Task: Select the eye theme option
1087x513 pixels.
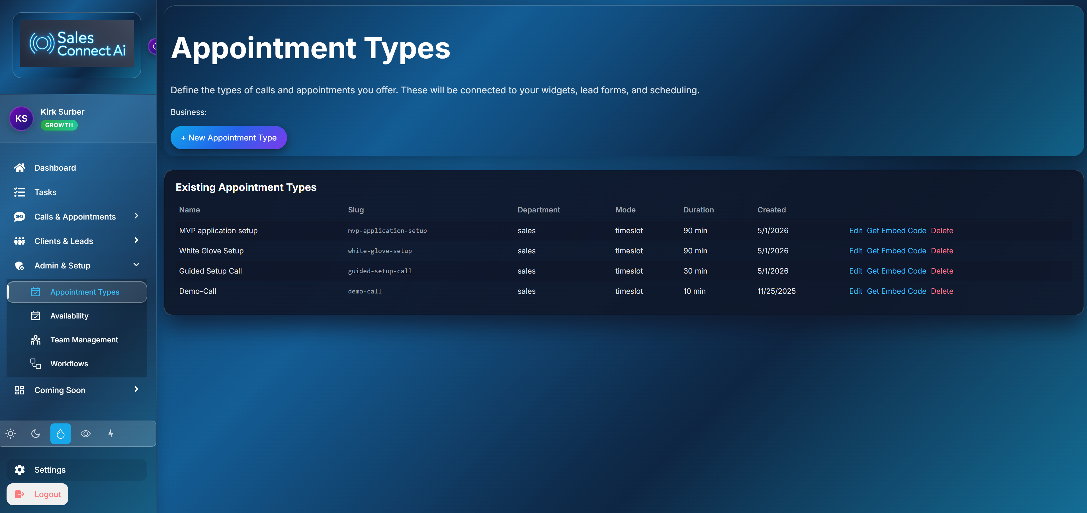Action: click(86, 434)
